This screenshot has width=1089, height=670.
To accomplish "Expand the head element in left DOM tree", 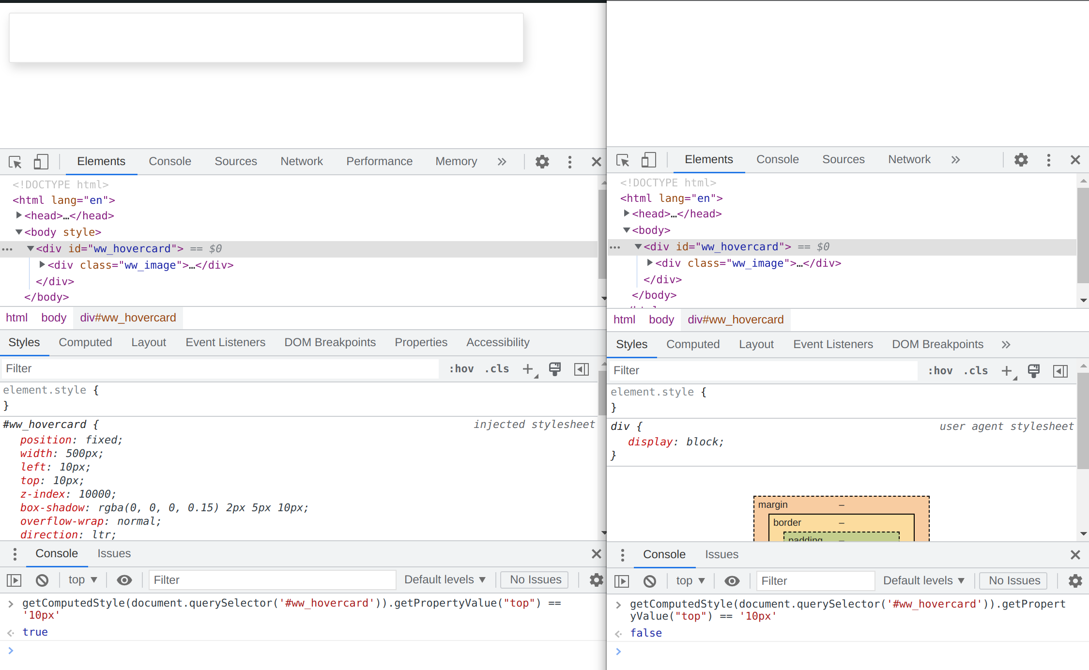I will (x=19, y=215).
